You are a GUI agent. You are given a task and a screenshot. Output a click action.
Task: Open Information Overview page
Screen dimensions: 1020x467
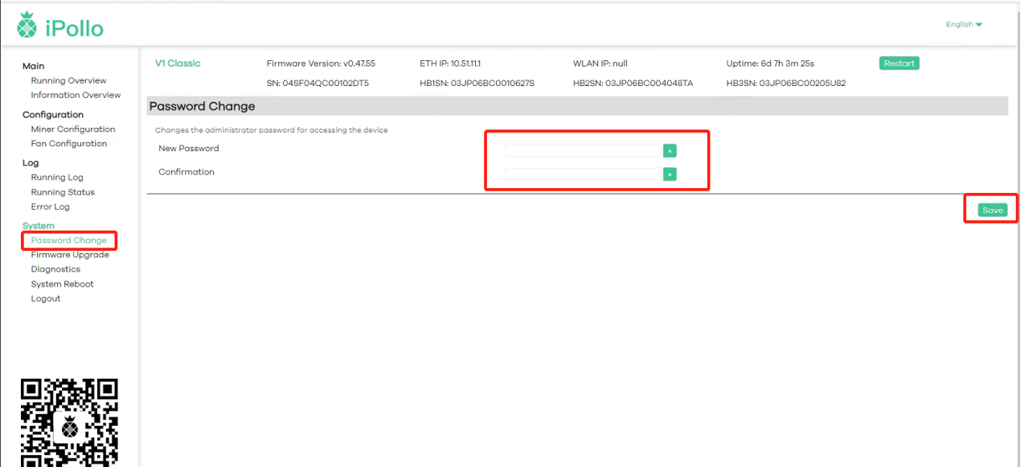(x=76, y=95)
